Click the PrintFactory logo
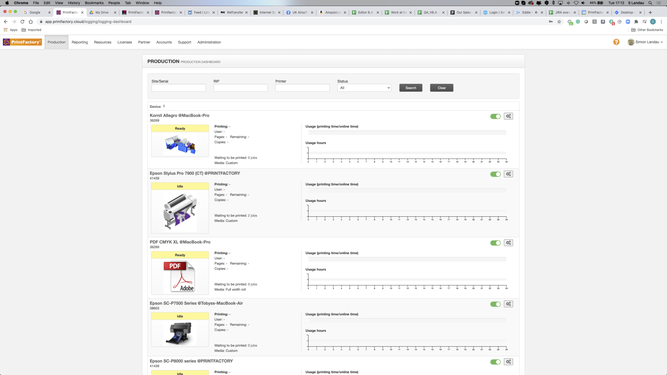The image size is (667, 375). pyautogui.click(x=22, y=42)
